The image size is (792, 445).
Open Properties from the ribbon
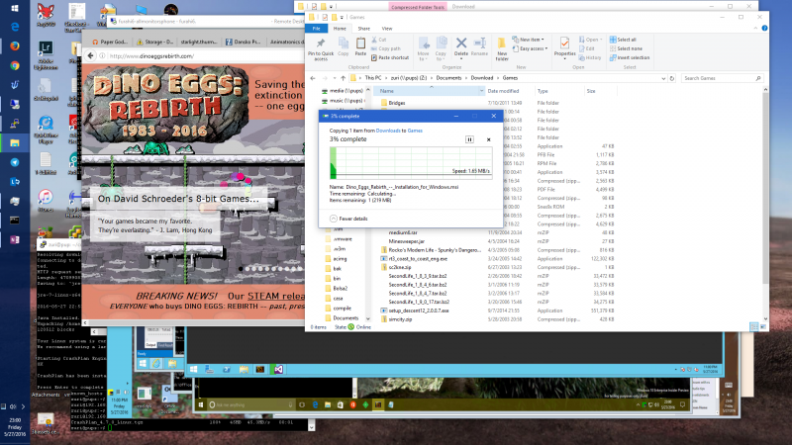tap(564, 46)
